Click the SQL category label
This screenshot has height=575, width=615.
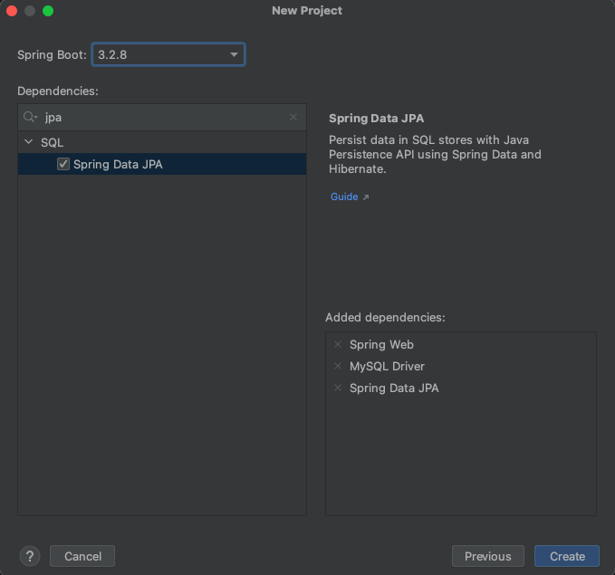coord(52,142)
